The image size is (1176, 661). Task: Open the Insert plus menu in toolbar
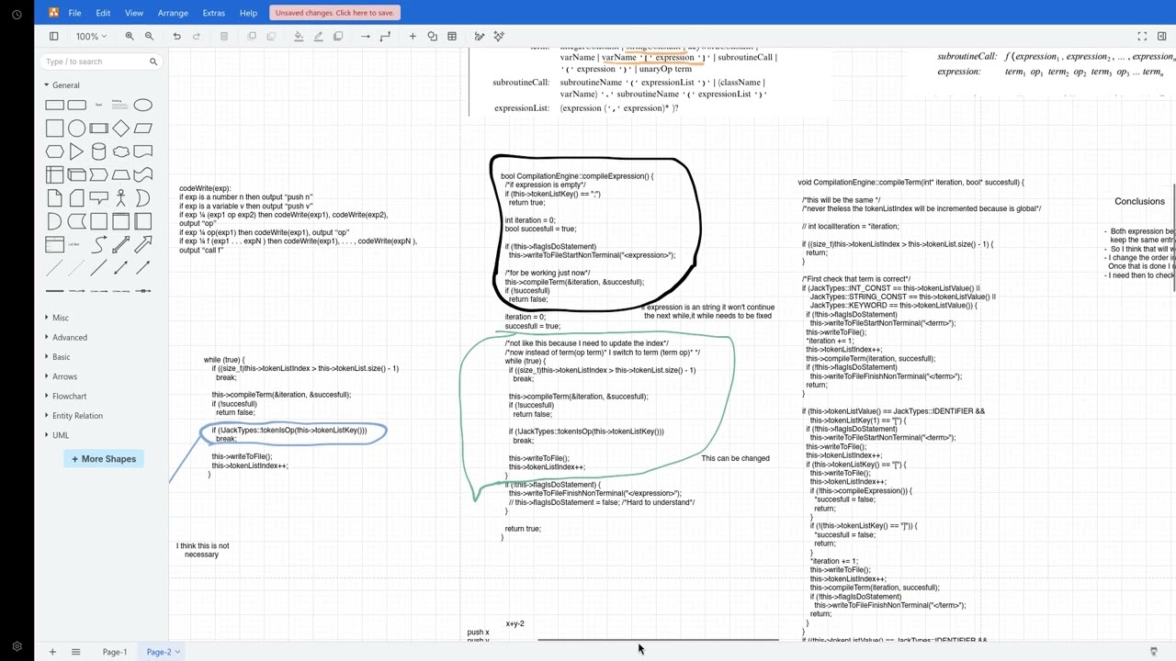coord(413,36)
